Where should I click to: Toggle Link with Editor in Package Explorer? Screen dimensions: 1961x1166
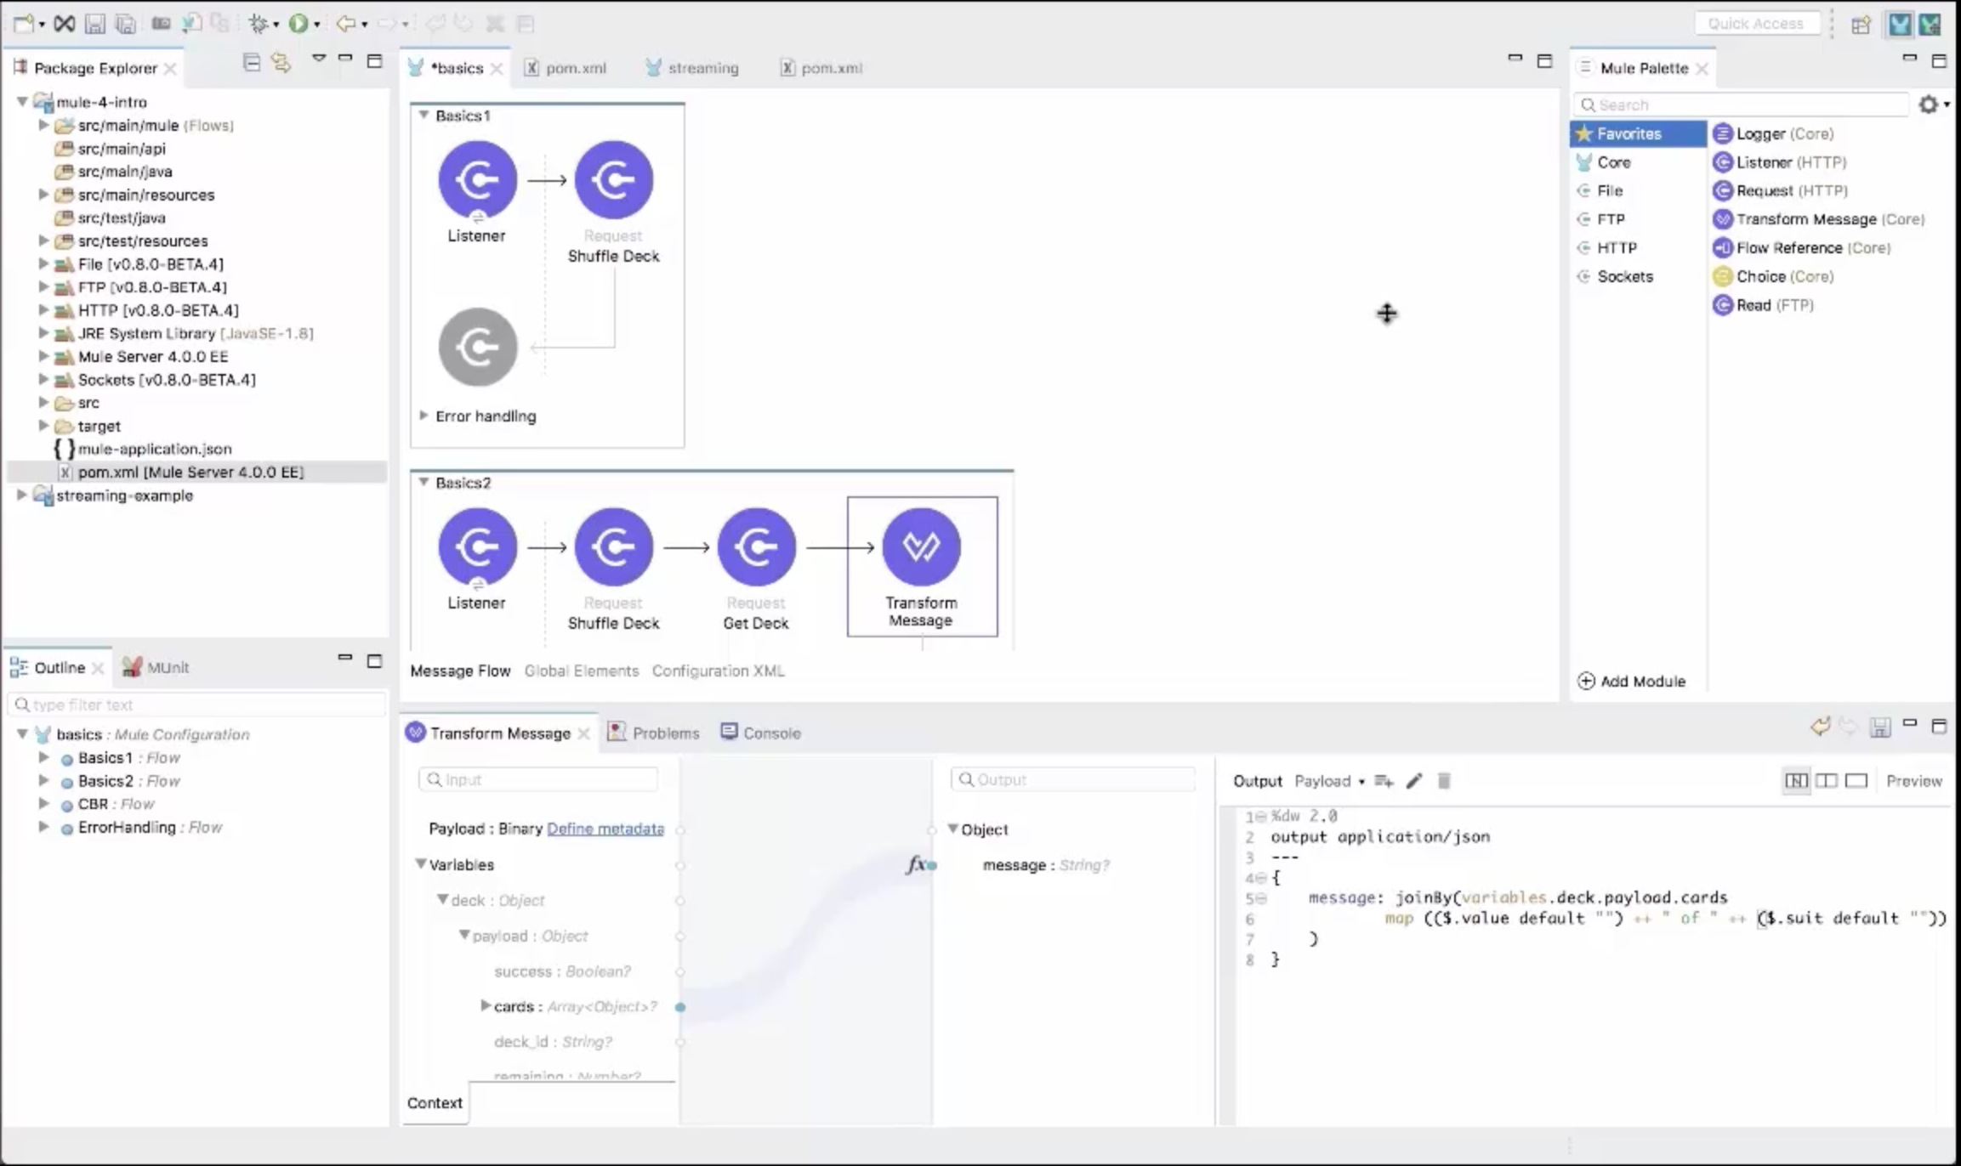[281, 62]
